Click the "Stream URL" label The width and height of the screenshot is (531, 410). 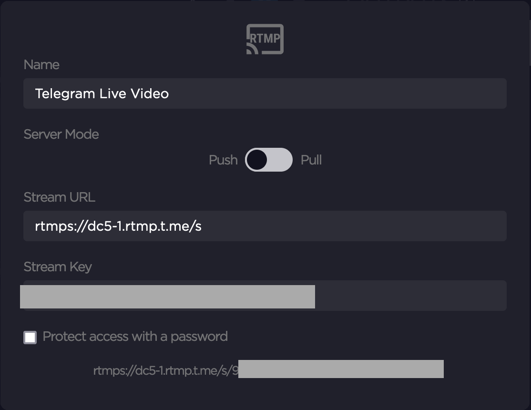pyautogui.click(x=59, y=197)
